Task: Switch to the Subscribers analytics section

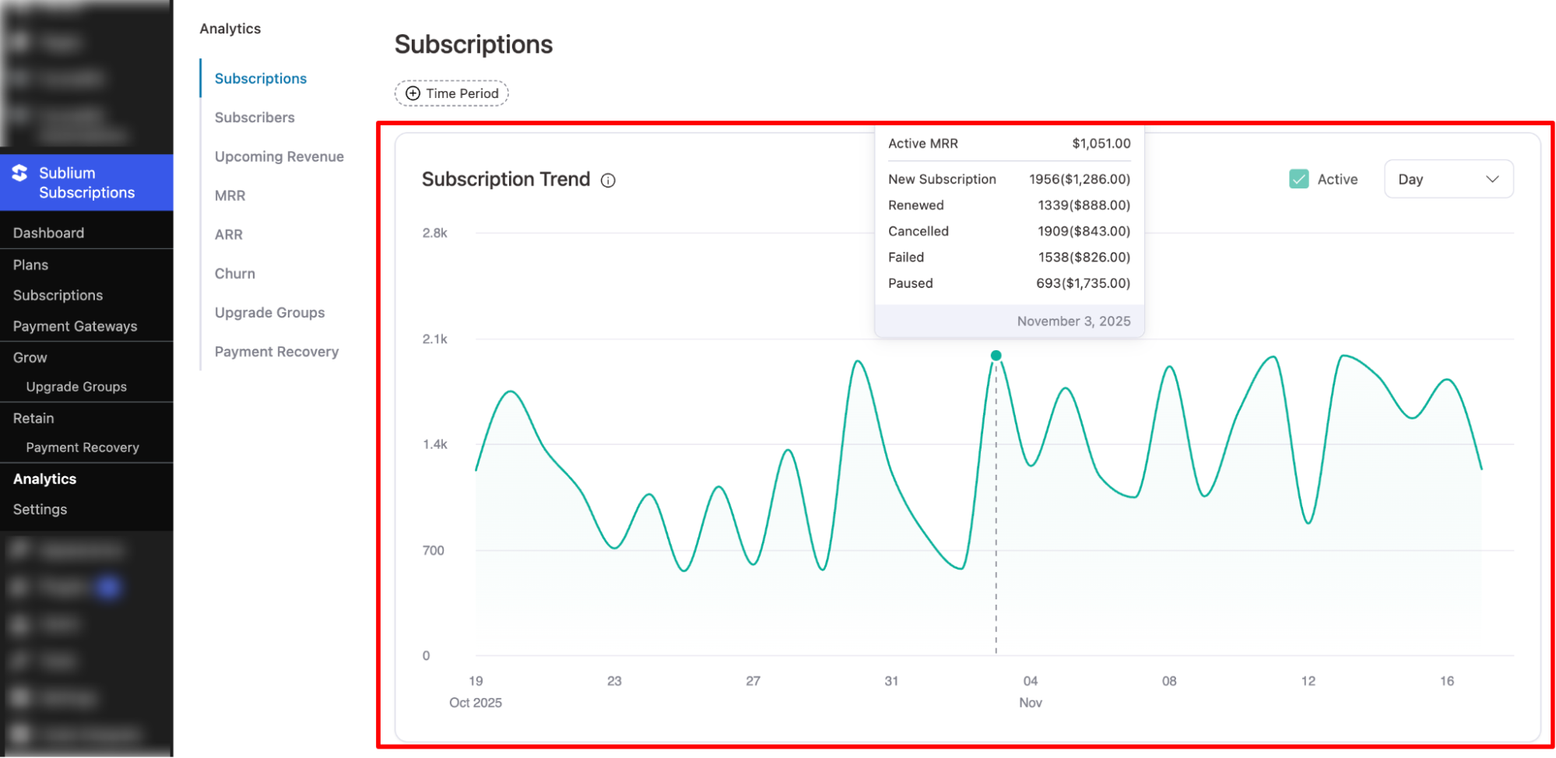Action: click(255, 117)
